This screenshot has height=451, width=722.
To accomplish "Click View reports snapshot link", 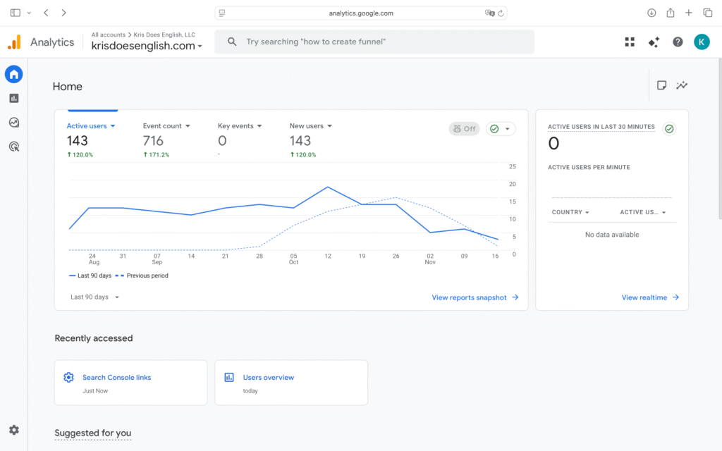I will [475, 297].
